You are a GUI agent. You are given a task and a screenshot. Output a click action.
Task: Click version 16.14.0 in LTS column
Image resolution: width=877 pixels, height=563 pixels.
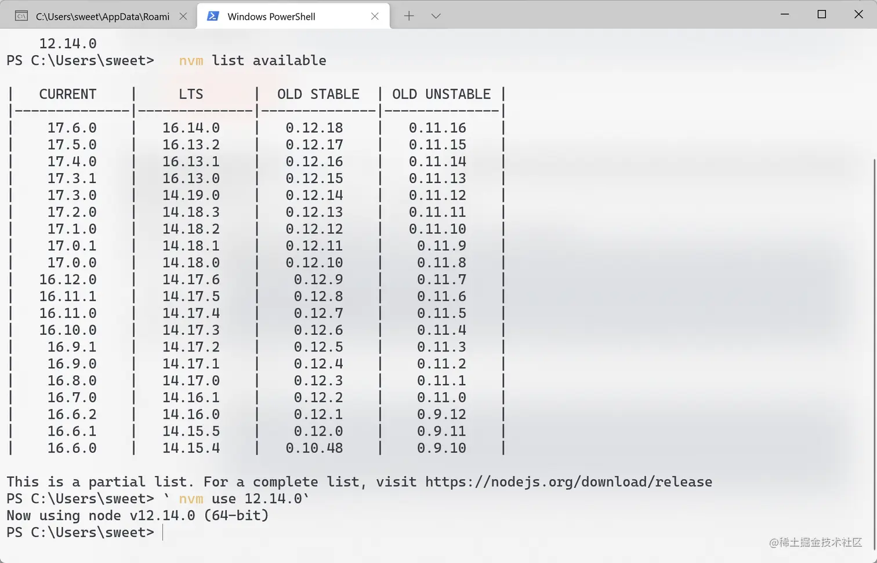191,128
